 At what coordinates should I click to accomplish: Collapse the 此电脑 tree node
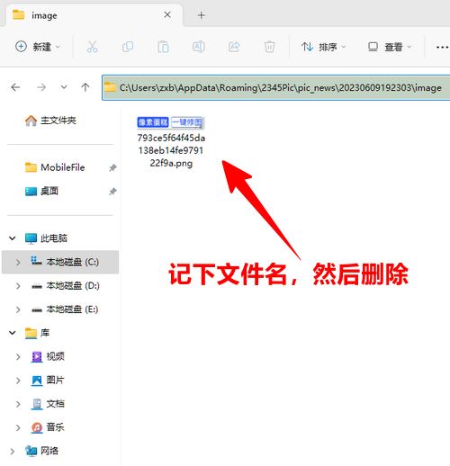tap(13, 238)
